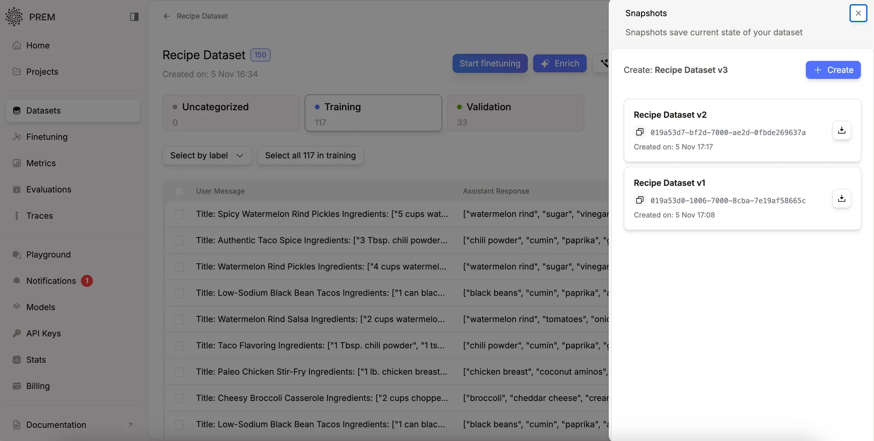Create the Recipe Dataset v3 snapshot
The height and width of the screenshot is (441, 874).
click(x=832, y=70)
